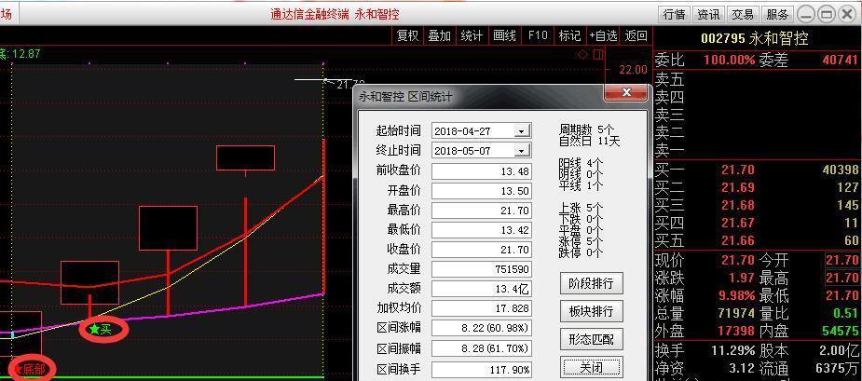Image resolution: width=862 pixels, height=381 pixels.
Task: Click 内盘 value 54575
Action: pos(841,331)
